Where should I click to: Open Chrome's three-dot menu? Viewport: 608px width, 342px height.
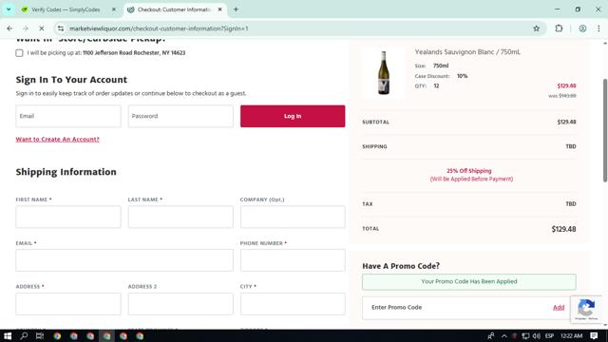click(598, 28)
